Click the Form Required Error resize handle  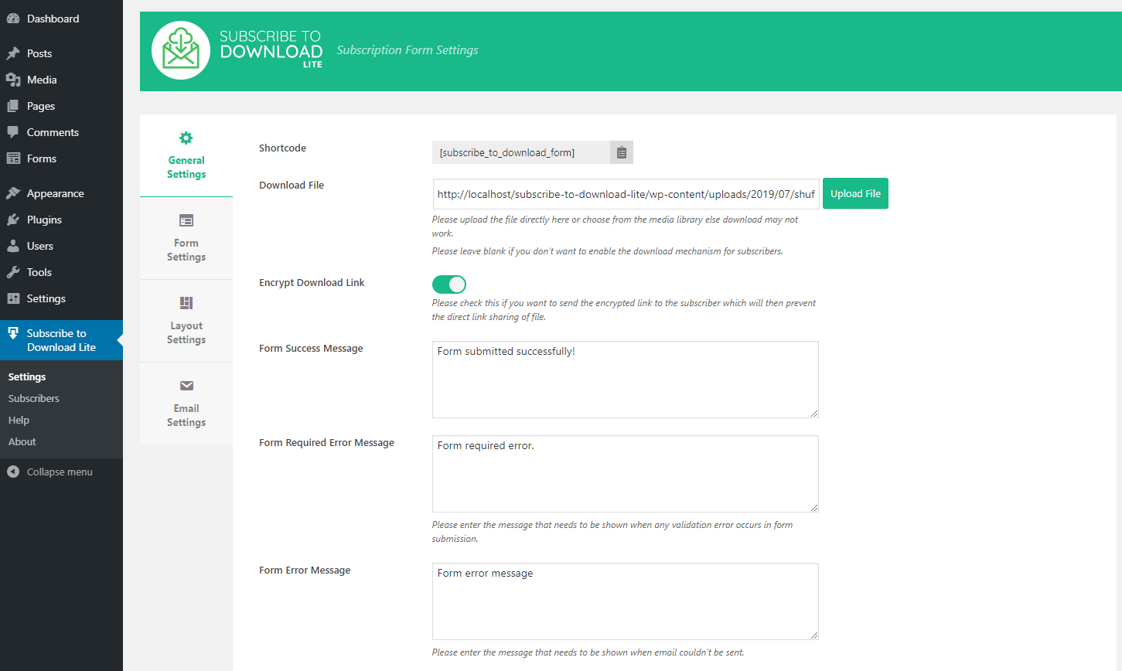tap(814, 508)
